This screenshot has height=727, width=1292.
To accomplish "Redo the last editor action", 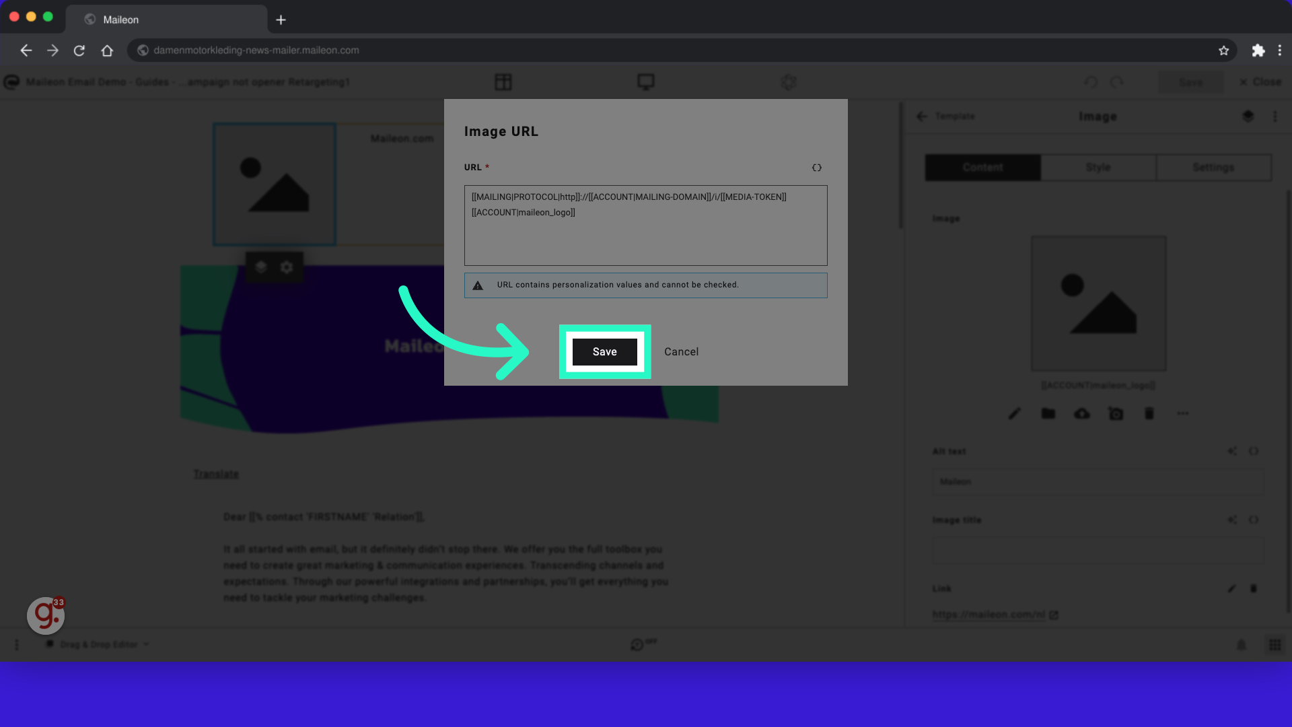I will click(x=1117, y=82).
